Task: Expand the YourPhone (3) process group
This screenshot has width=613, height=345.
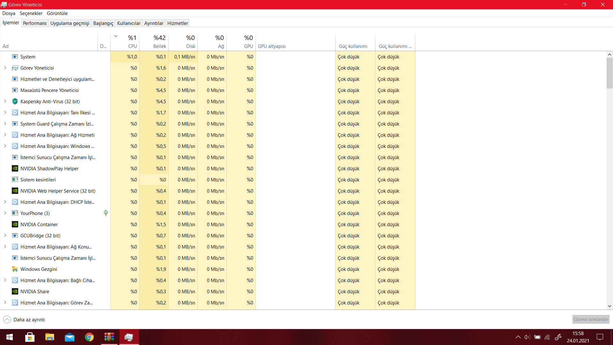Action: (5, 213)
